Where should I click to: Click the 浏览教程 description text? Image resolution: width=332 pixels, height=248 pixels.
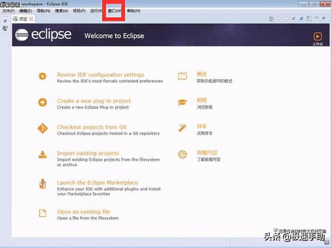click(204, 107)
